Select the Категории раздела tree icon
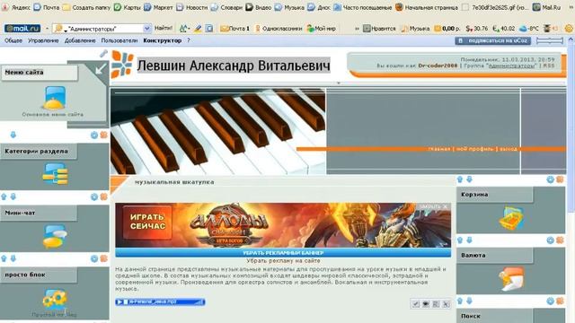 click(x=55, y=173)
